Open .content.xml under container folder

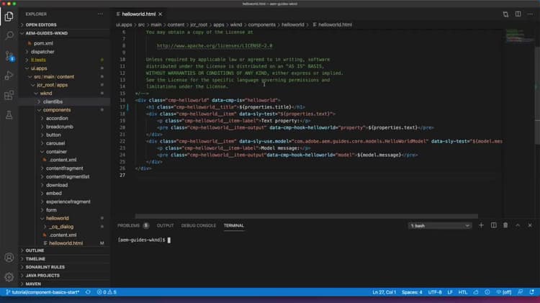coord(63,160)
